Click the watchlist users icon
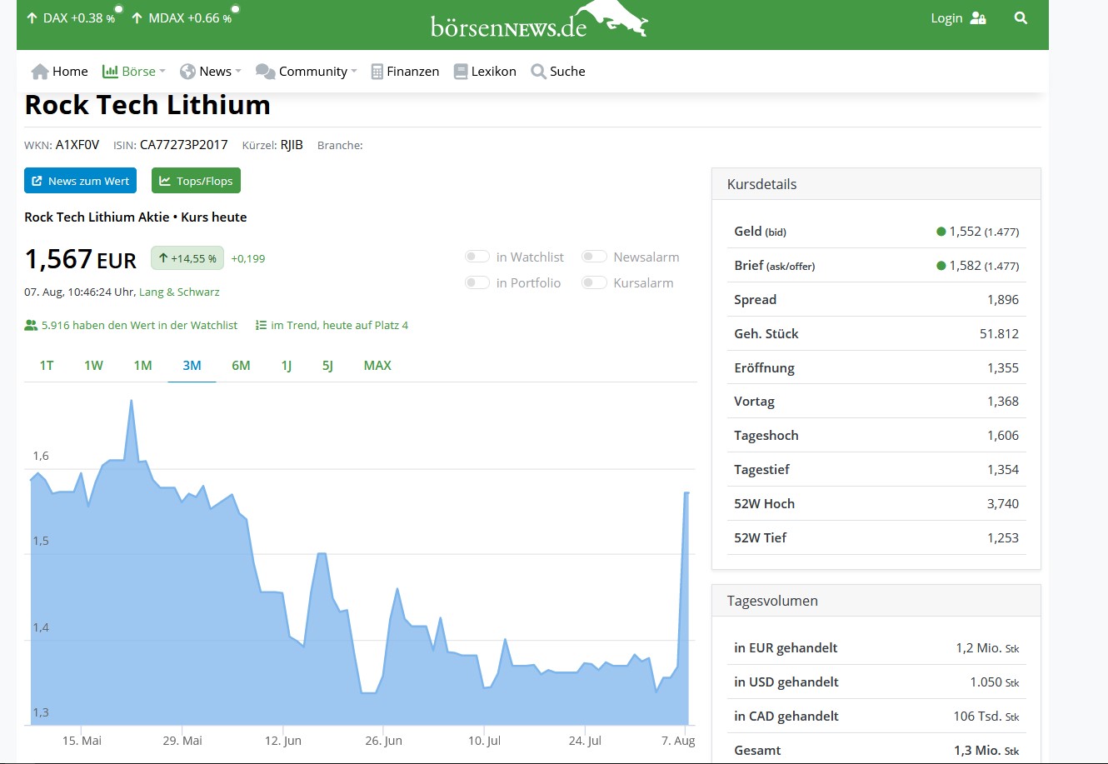The height and width of the screenshot is (764, 1108). click(x=31, y=325)
